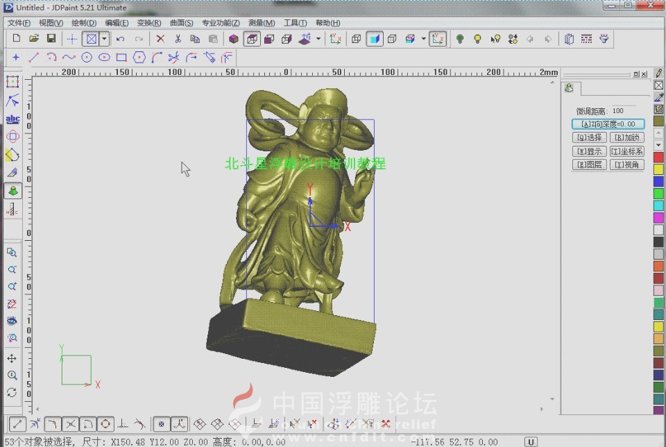Click the scissors cut icon
The height and width of the screenshot is (447, 666).
tap(178, 39)
